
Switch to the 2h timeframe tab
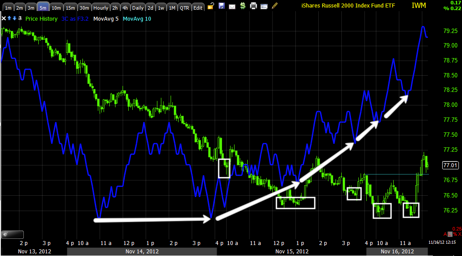pyautogui.click(x=115, y=7)
